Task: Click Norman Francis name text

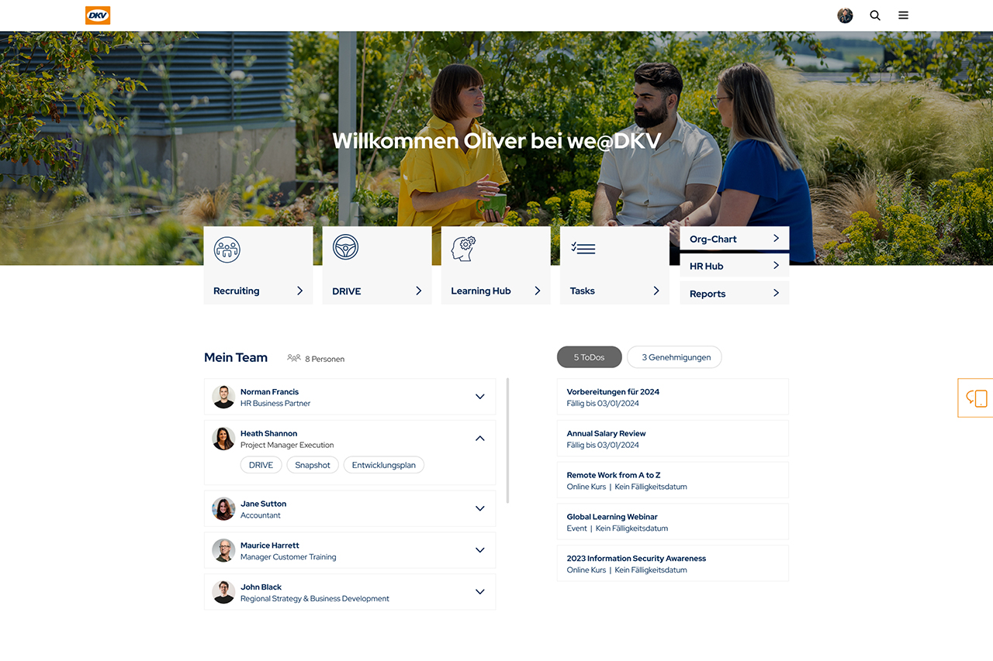Action: pyautogui.click(x=269, y=392)
